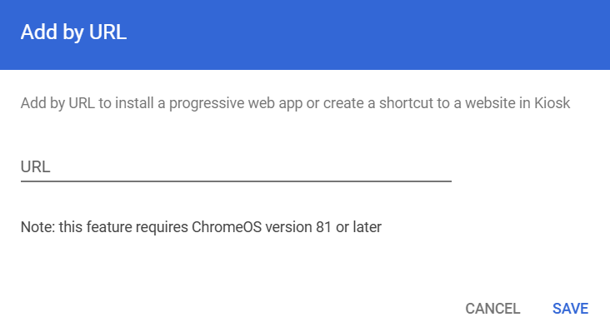This screenshot has width=610, height=332.
Task: Focus the URL text box underline
Action: [x=236, y=181]
